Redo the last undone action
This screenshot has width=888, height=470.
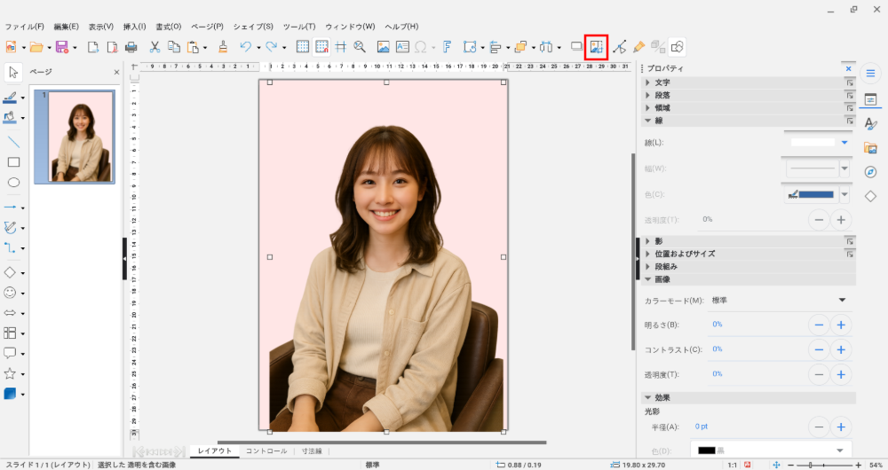tap(271, 47)
